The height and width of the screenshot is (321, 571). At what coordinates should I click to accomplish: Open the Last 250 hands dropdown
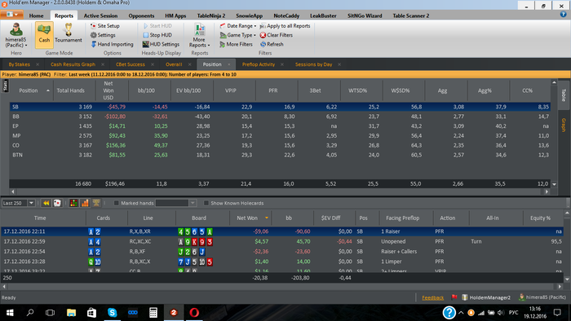pos(31,203)
